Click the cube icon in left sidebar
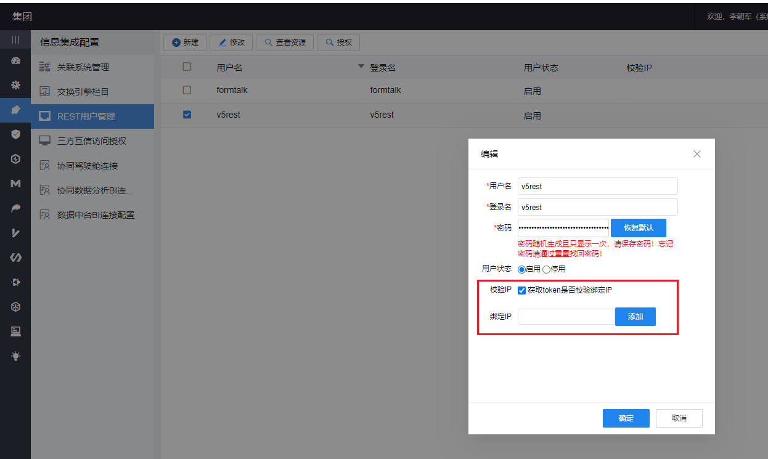The image size is (768, 459). click(15, 306)
